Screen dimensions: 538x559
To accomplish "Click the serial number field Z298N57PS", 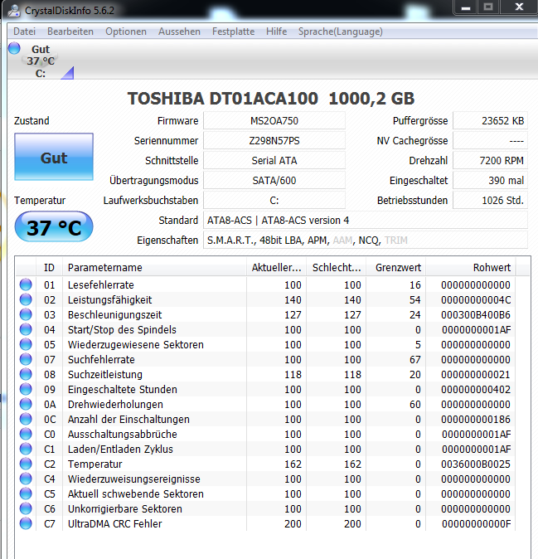I will 274,141.
